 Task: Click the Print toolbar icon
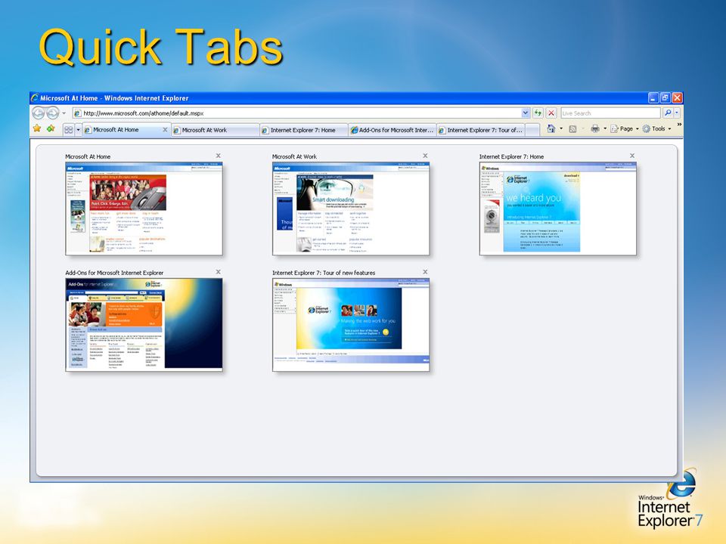click(x=595, y=128)
